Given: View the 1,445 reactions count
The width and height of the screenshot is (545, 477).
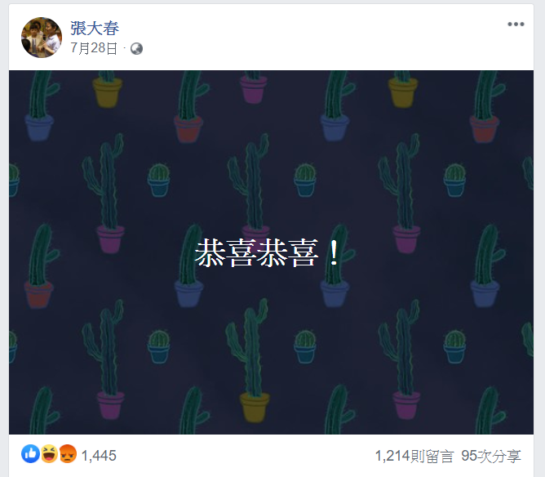Looking at the screenshot, I should 99,456.
